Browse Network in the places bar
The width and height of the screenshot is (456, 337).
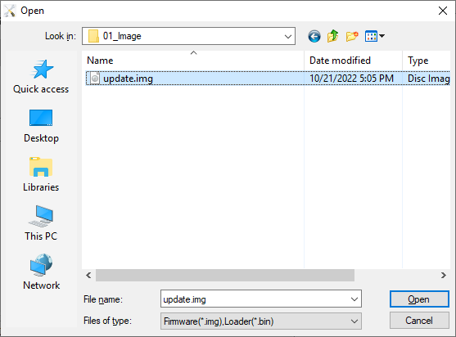pos(41,272)
